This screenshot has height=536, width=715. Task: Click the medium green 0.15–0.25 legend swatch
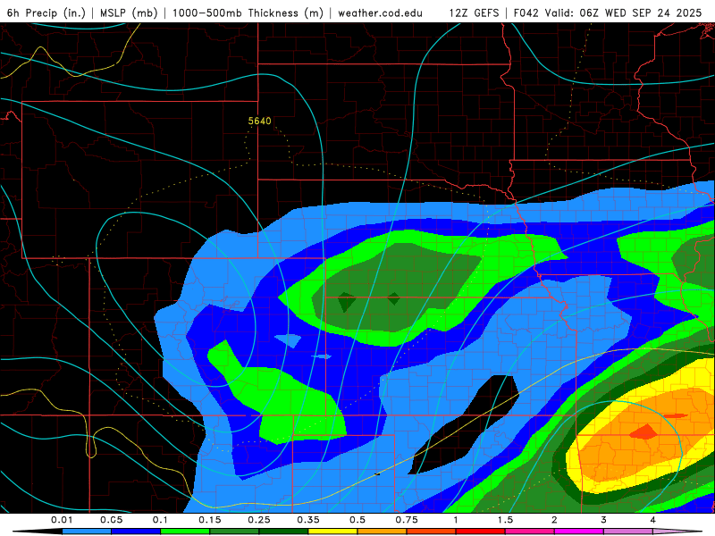click(x=234, y=532)
